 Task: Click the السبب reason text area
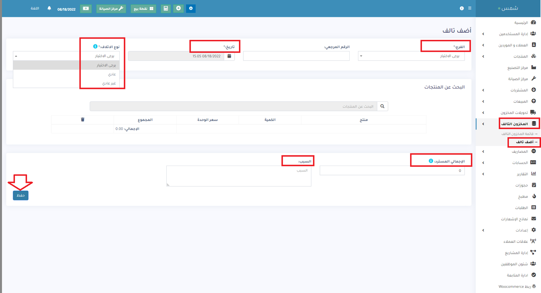click(x=239, y=176)
